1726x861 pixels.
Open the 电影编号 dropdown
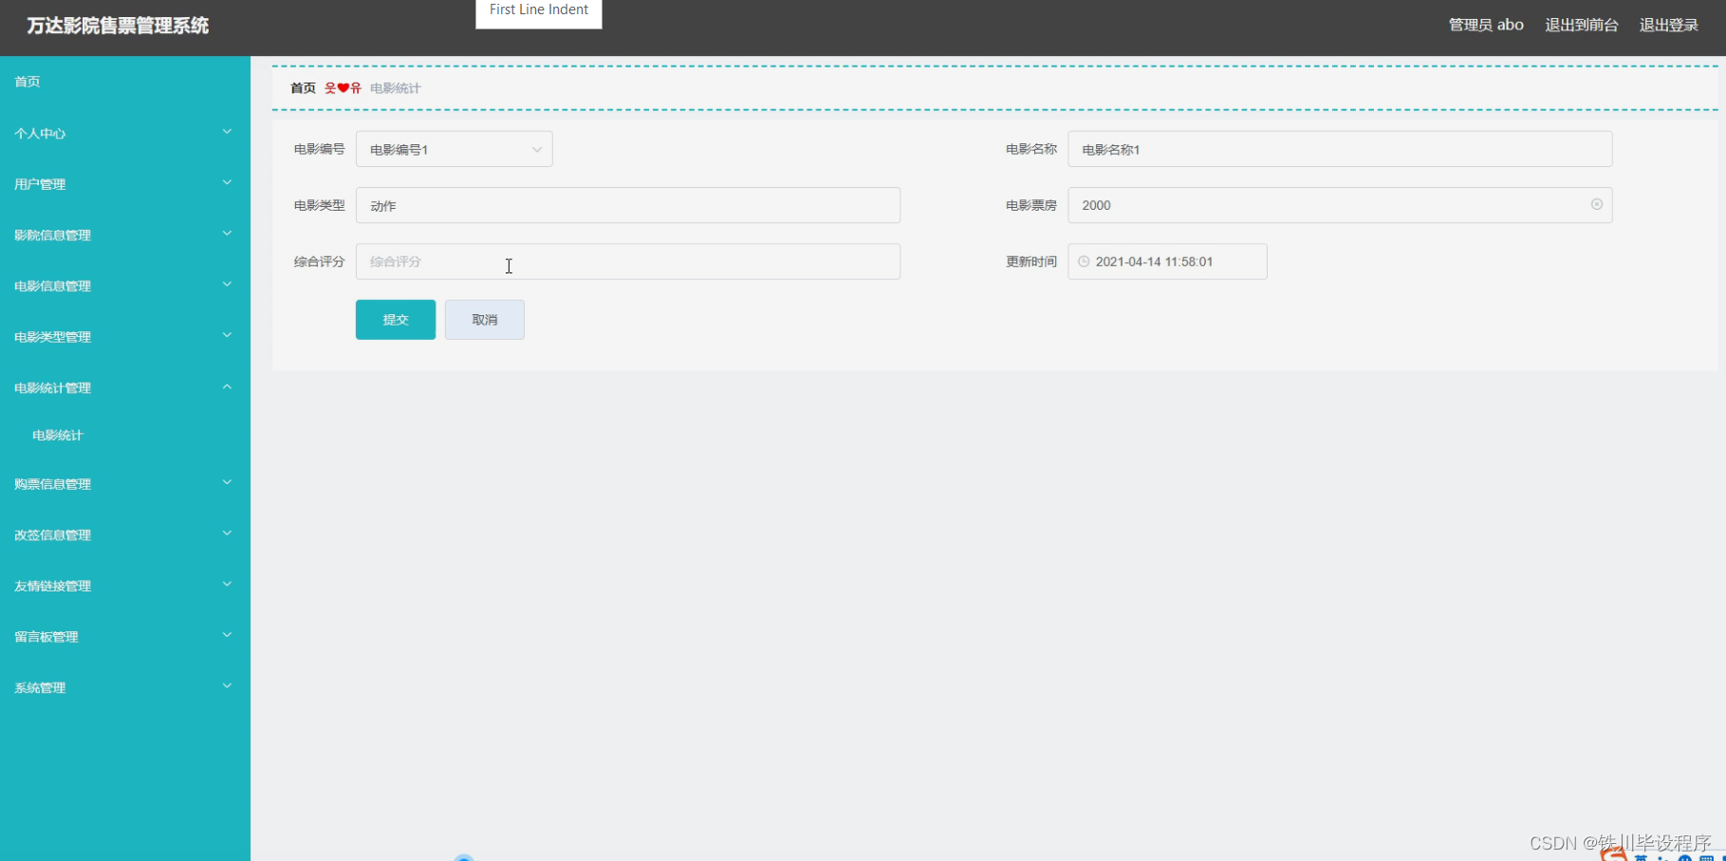[x=454, y=149]
